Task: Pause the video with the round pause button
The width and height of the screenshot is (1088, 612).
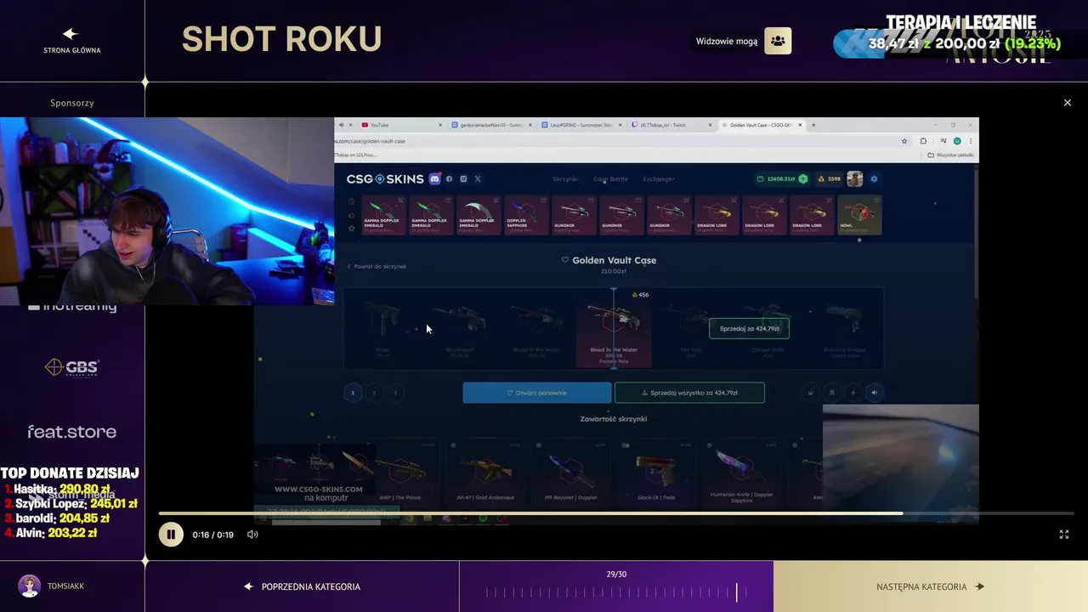Action: 171,535
